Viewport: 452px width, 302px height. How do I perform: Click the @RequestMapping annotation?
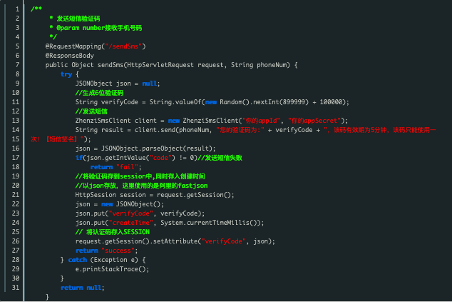pos(74,46)
